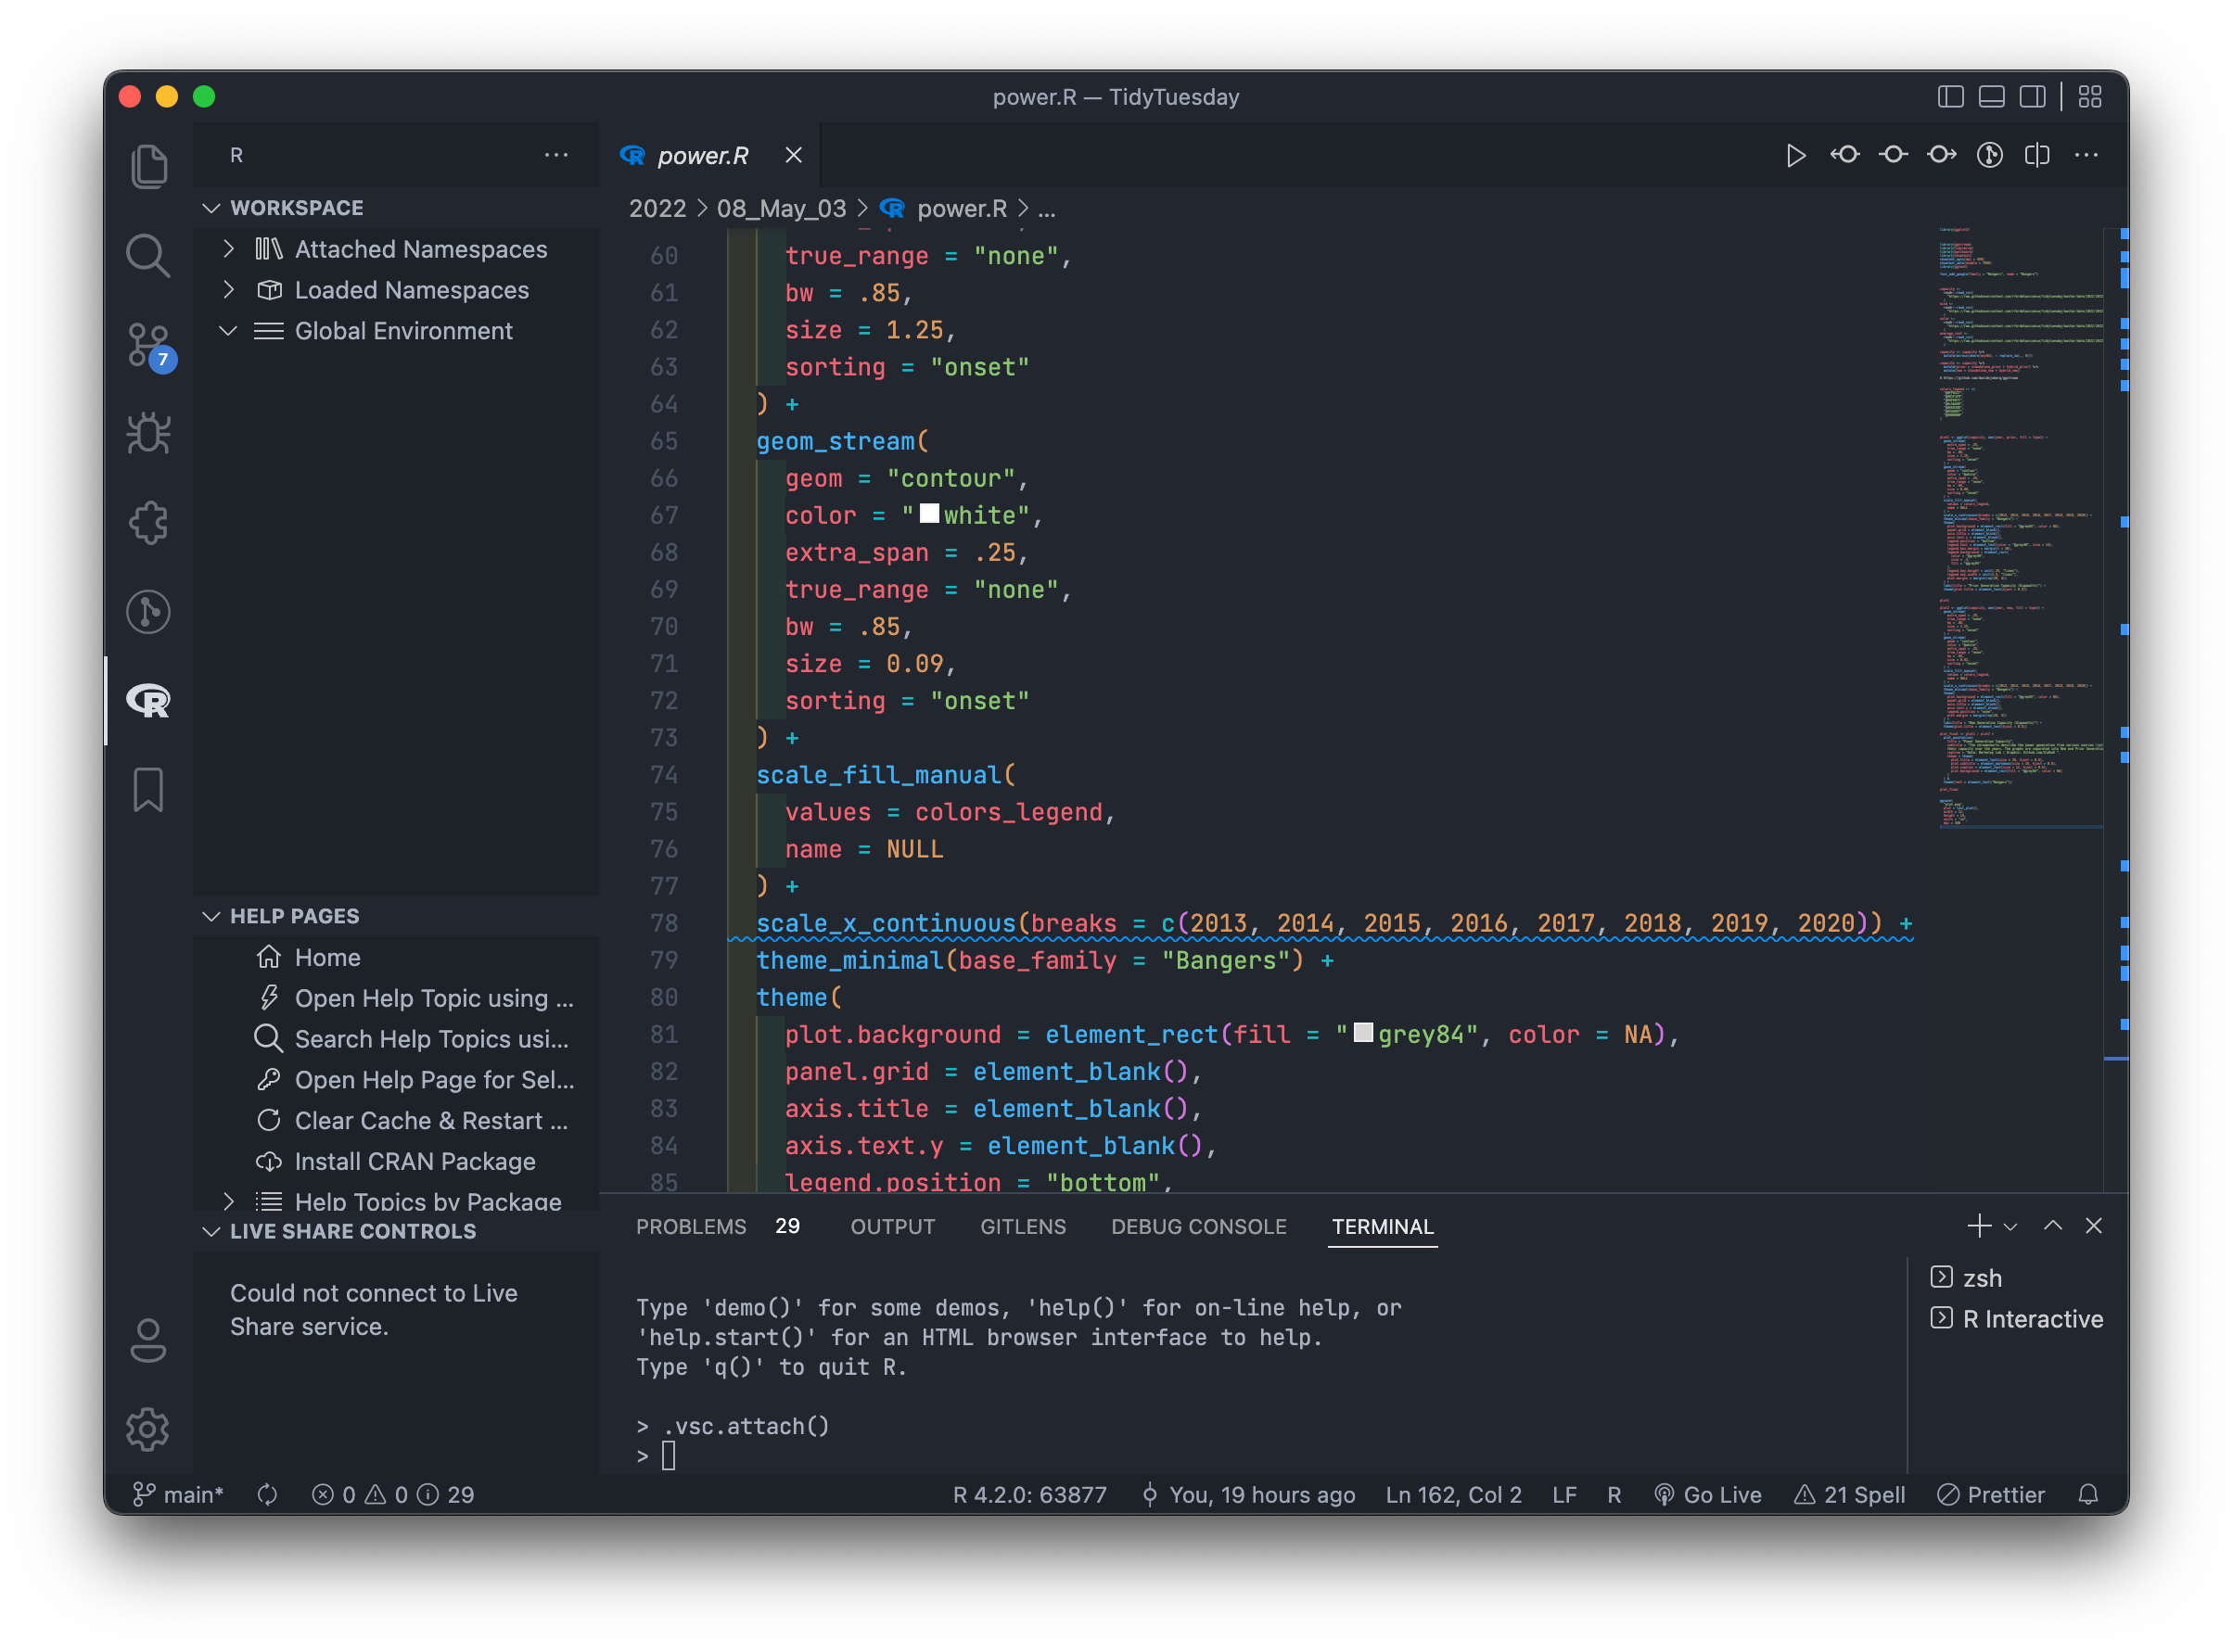Toggle the Secondary Side Bar layout button
2233x1652 pixels.
2032,97
